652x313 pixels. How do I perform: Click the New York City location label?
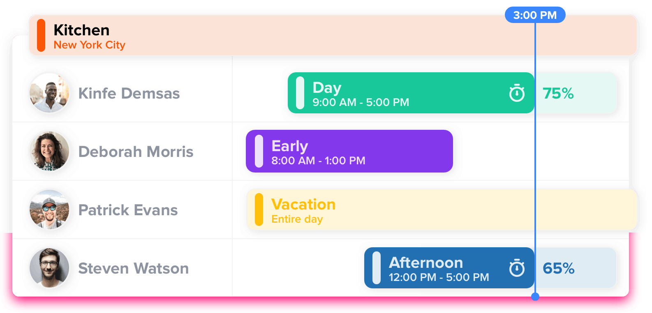(x=89, y=45)
